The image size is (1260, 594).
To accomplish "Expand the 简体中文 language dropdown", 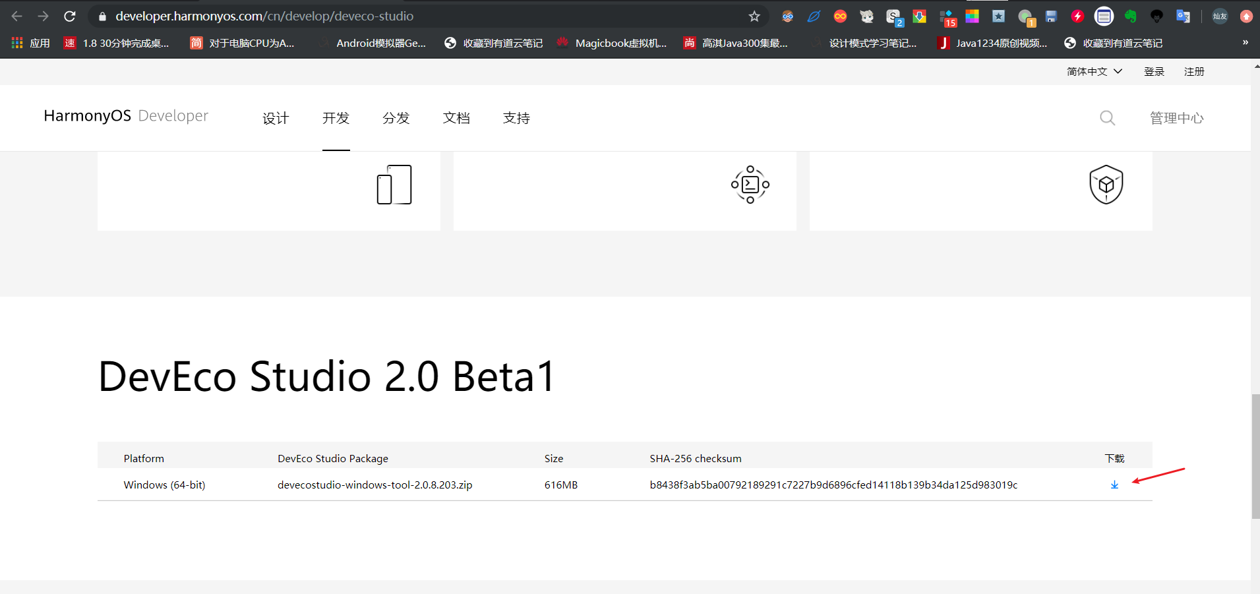I will (x=1094, y=71).
